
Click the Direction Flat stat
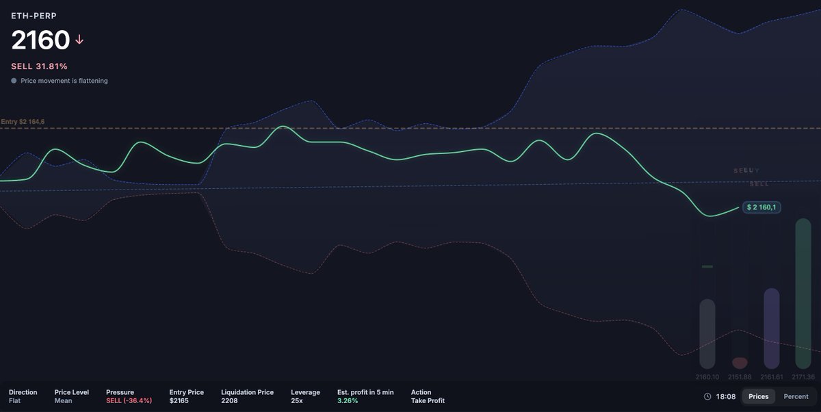click(23, 396)
